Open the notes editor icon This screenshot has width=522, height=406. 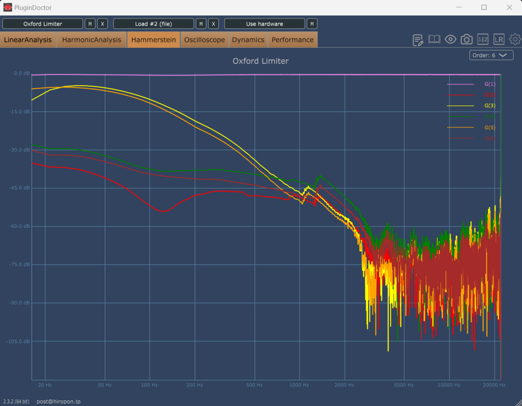[418, 40]
